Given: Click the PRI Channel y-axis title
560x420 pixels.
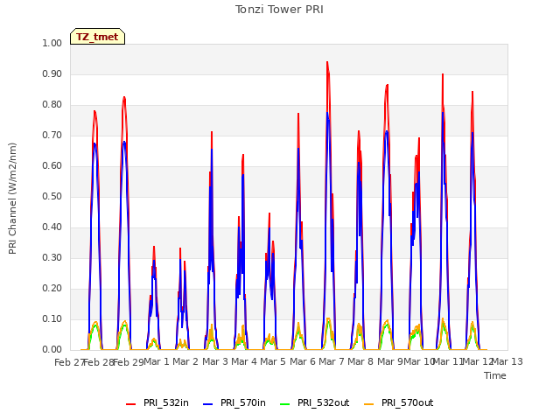Looking at the screenshot, I should [12, 199].
